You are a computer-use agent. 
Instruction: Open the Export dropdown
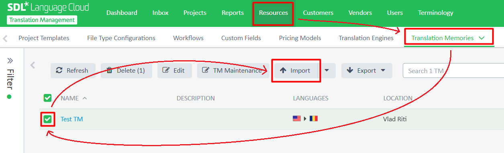[367, 71]
